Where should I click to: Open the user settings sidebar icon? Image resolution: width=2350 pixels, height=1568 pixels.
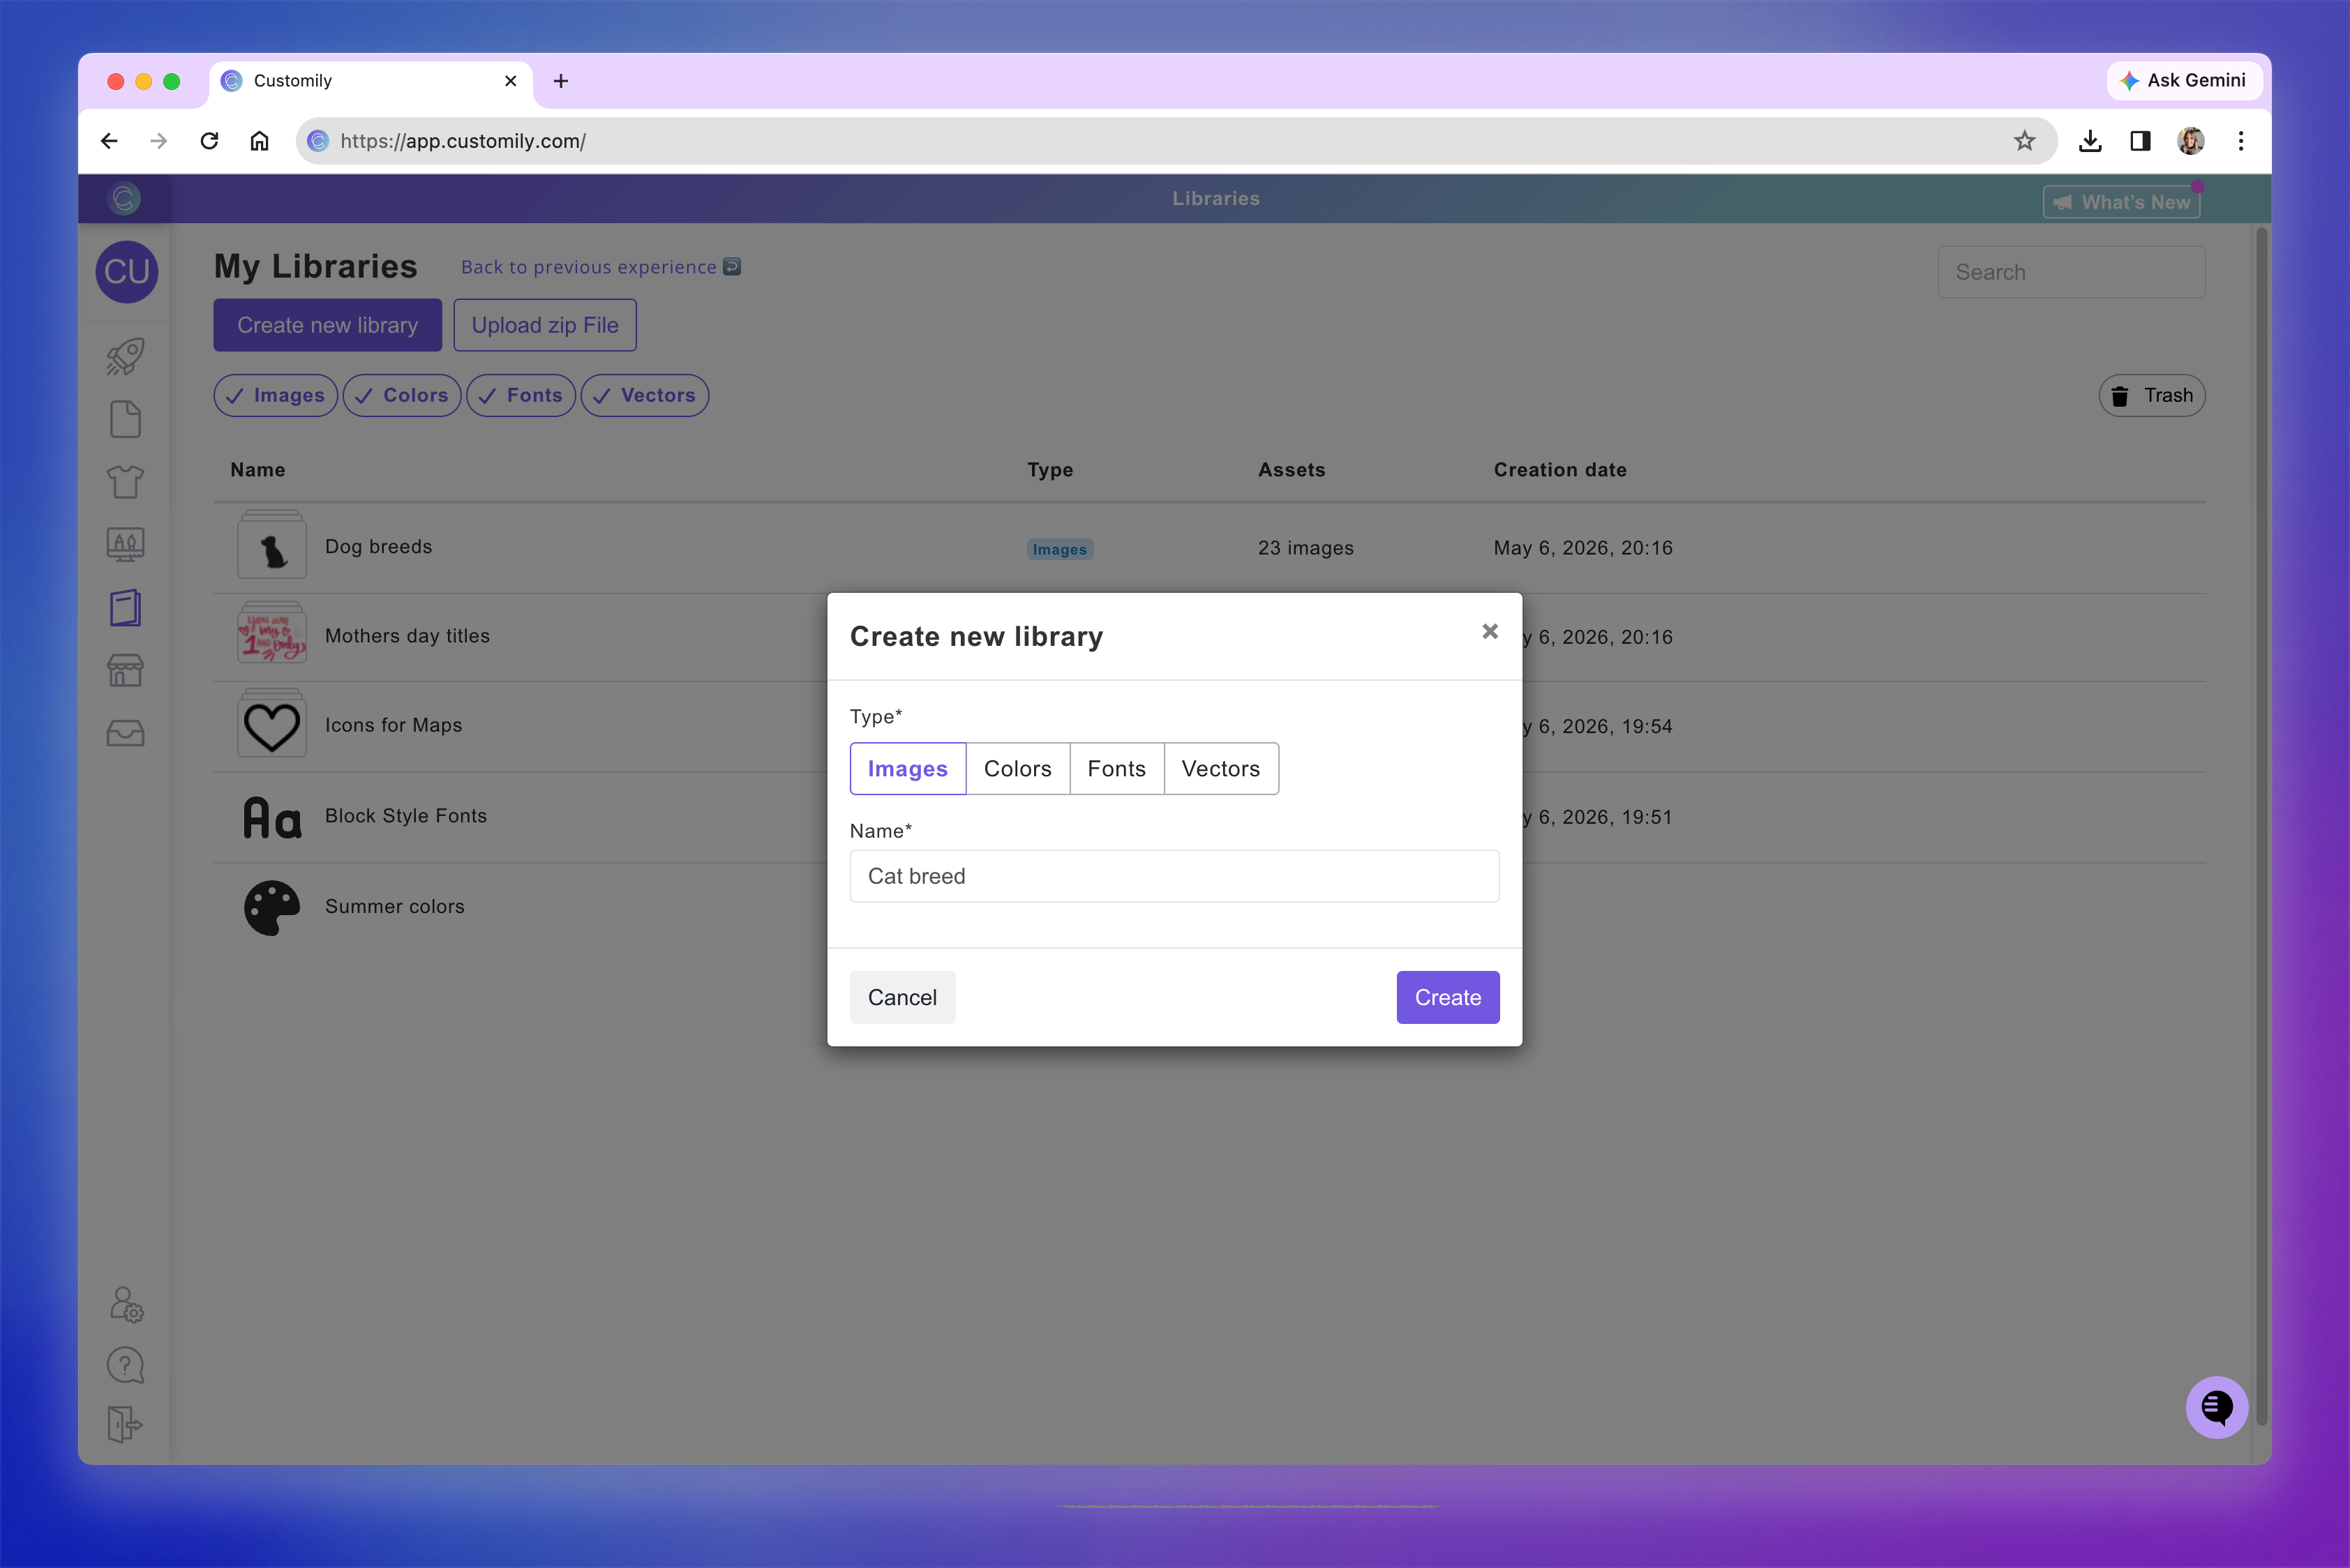point(126,1305)
